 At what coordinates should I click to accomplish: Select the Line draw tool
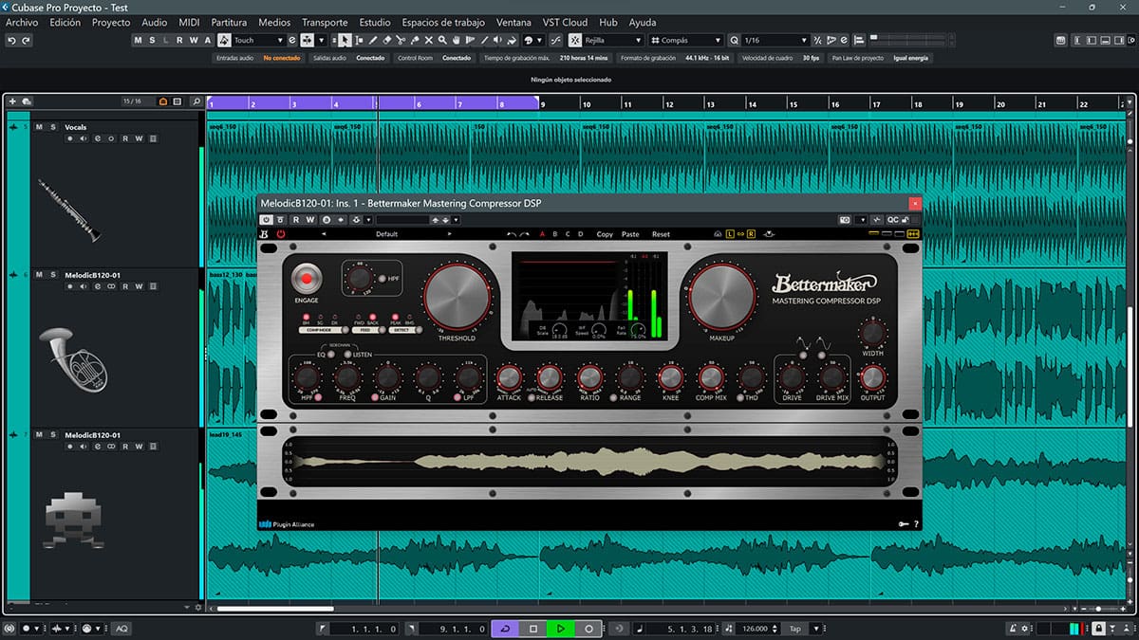[486, 41]
